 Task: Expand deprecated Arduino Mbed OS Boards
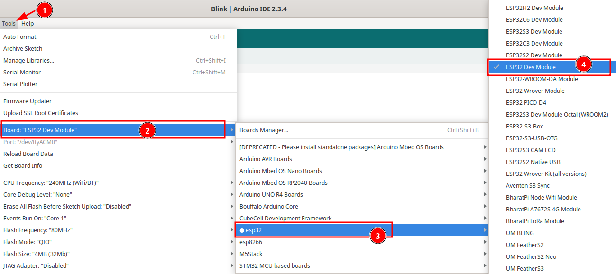362,147
